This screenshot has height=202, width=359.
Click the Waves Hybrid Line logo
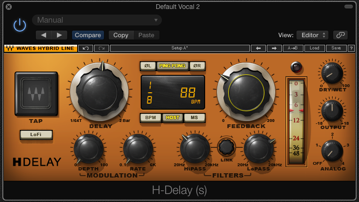click(x=40, y=48)
